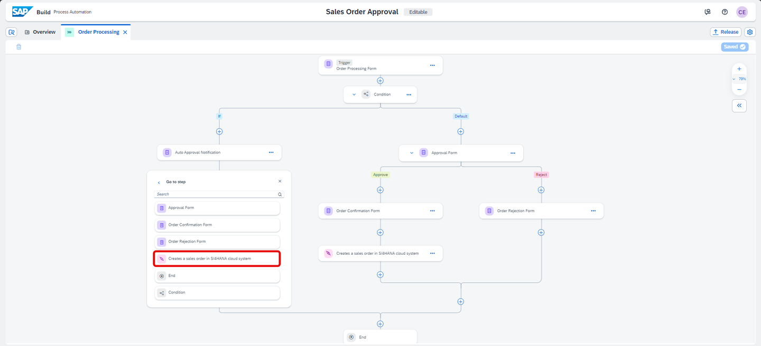Click the If branch label
This screenshot has width=761, height=346.
(x=219, y=116)
